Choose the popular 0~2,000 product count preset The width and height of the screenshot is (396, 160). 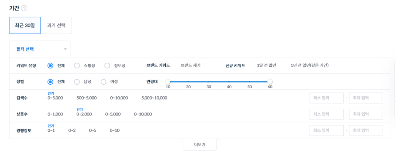[84, 114]
